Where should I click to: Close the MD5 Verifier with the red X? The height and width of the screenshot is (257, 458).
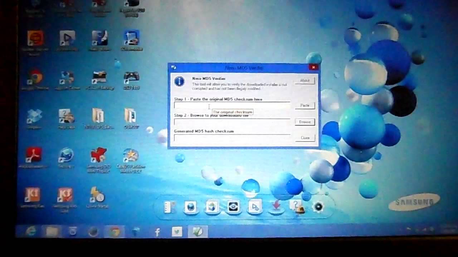coord(313,67)
